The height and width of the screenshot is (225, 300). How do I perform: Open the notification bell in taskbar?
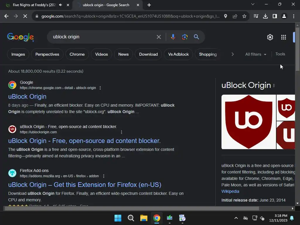292,218
